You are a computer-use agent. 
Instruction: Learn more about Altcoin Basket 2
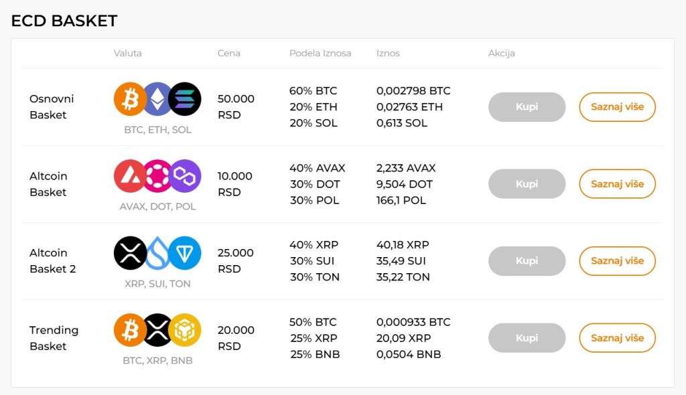point(617,261)
